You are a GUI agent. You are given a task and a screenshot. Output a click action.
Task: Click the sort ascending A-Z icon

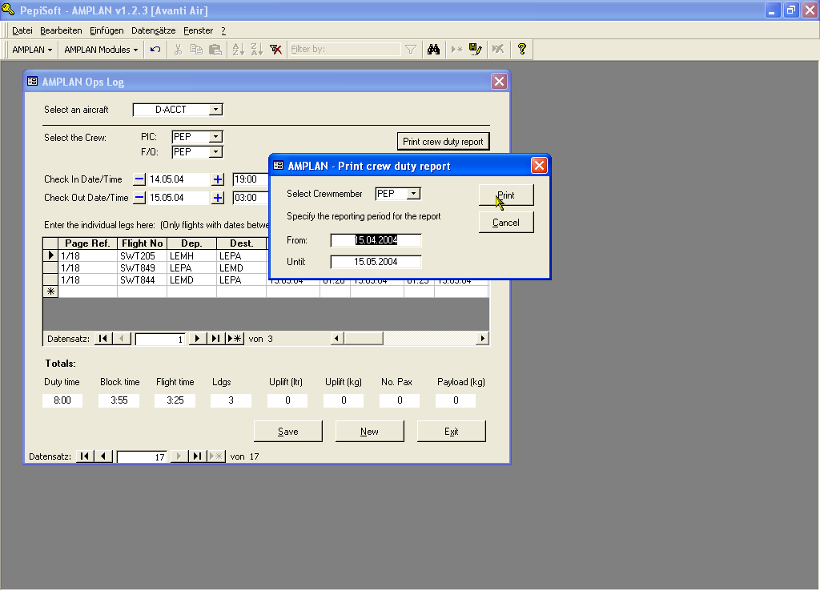238,50
